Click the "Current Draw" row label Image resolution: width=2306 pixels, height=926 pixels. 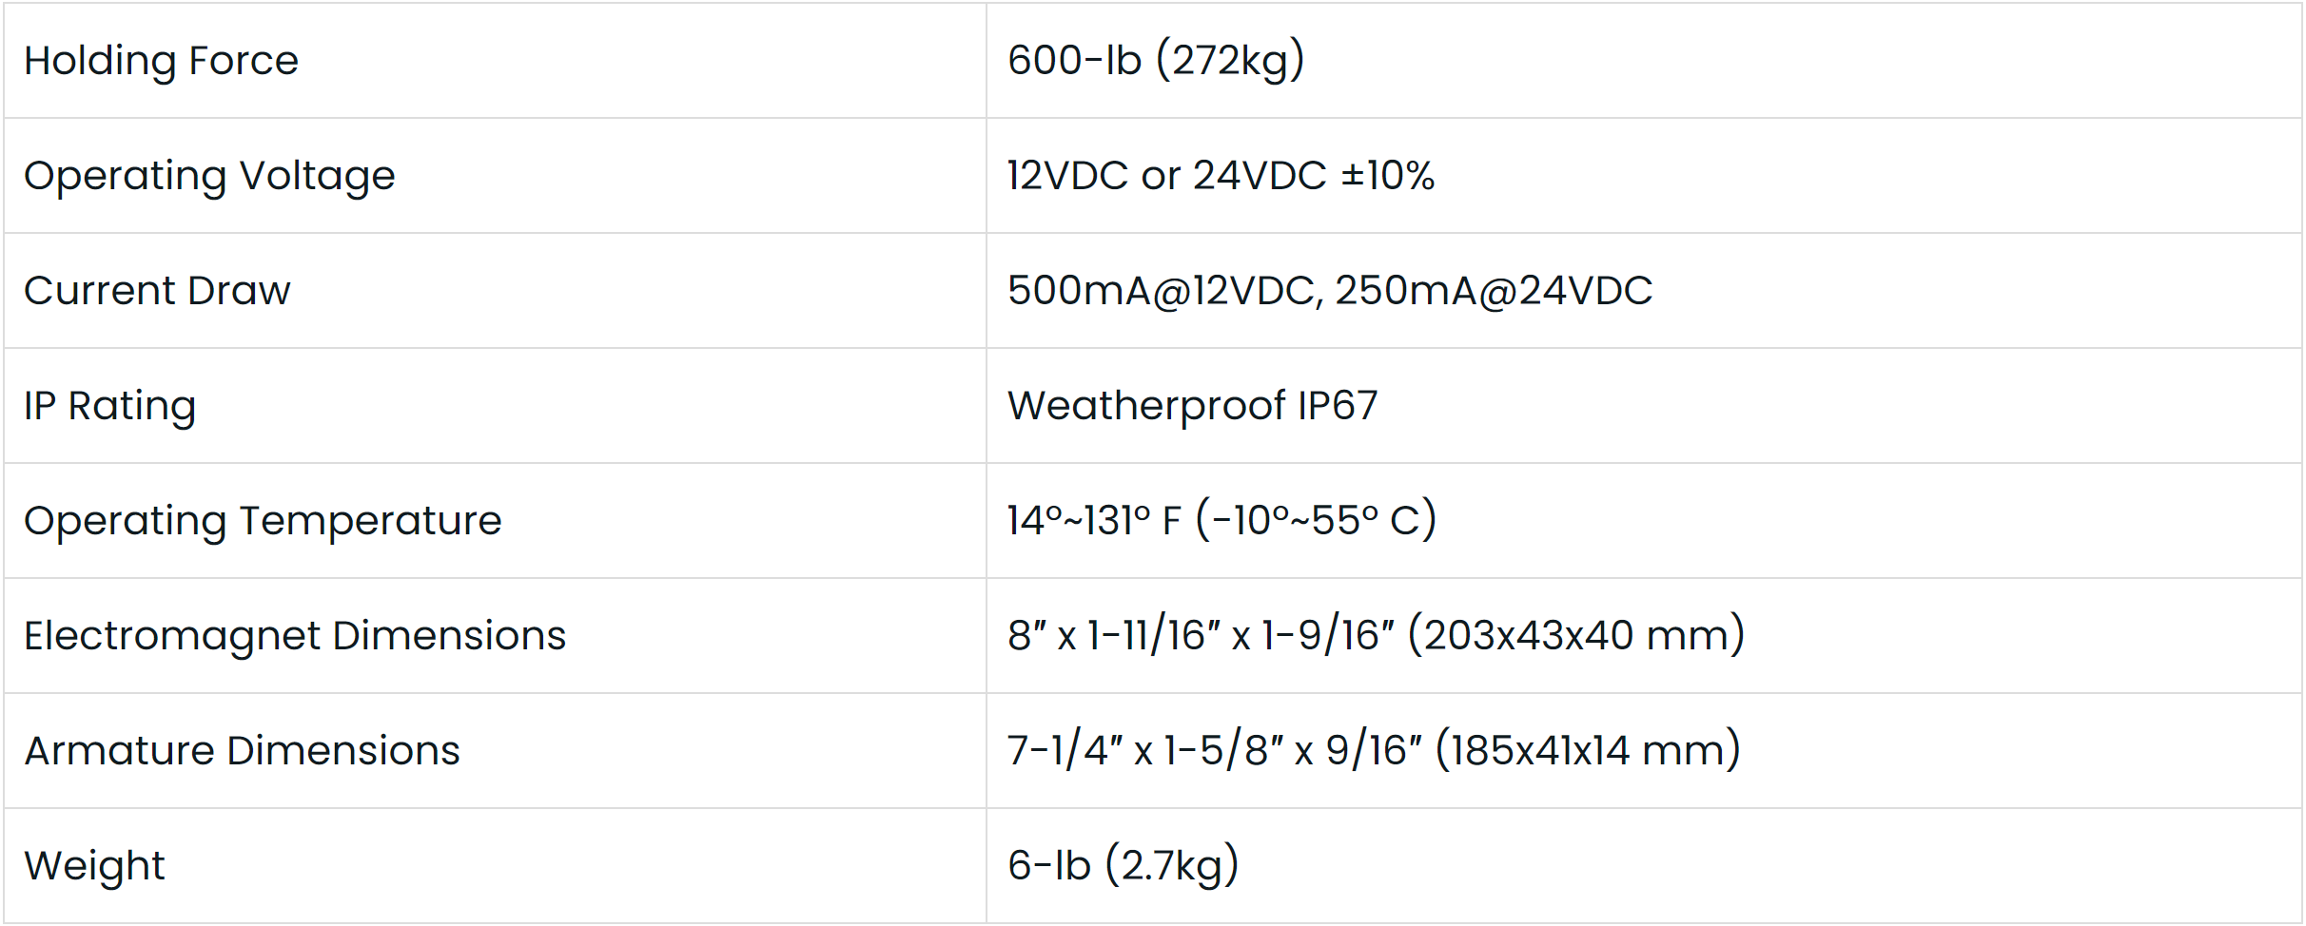click(x=157, y=291)
